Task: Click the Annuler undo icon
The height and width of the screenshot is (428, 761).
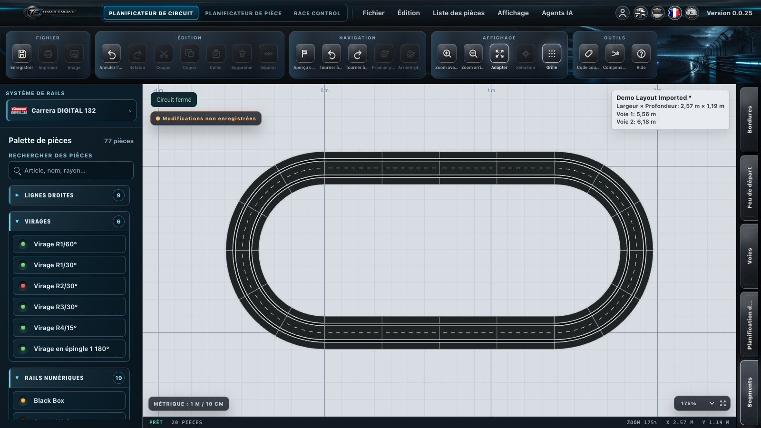Action: point(111,54)
